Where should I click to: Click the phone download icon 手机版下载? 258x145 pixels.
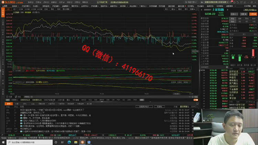coord(102,2)
